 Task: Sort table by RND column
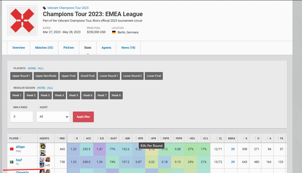[61, 138]
